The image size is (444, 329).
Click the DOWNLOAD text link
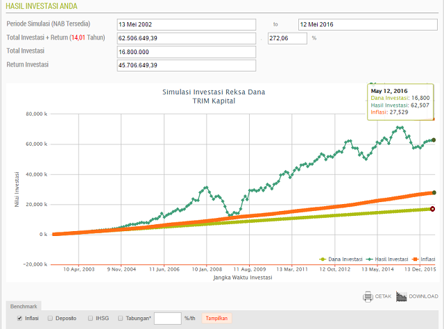tap(423, 296)
